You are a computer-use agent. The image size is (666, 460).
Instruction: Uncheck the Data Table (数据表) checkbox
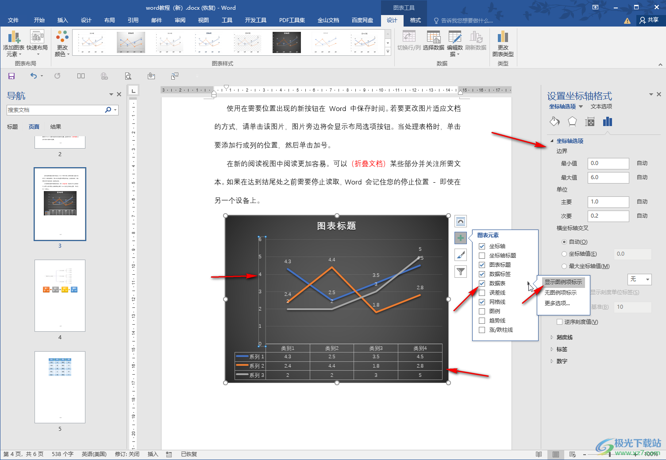coord(482,284)
